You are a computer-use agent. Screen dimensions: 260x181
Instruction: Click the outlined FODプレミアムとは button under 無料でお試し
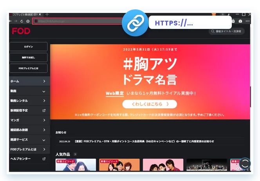pyautogui.click(x=29, y=68)
